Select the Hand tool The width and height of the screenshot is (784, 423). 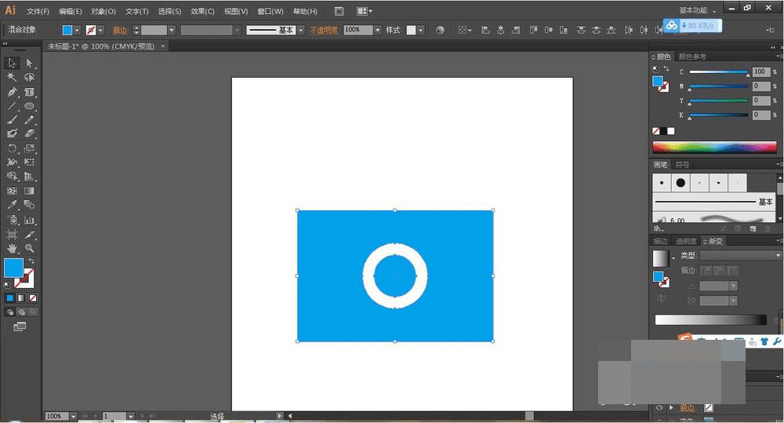12,248
